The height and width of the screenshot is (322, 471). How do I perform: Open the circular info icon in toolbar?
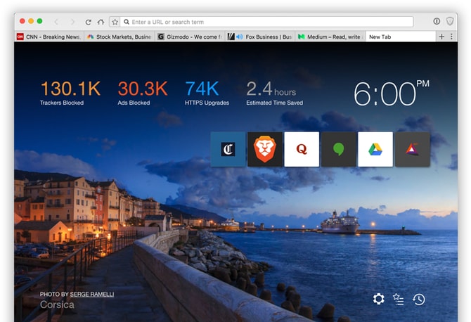(437, 21)
